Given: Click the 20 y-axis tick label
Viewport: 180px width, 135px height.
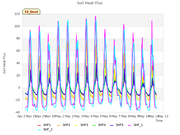Looking at the screenshot, I should (18, 75).
